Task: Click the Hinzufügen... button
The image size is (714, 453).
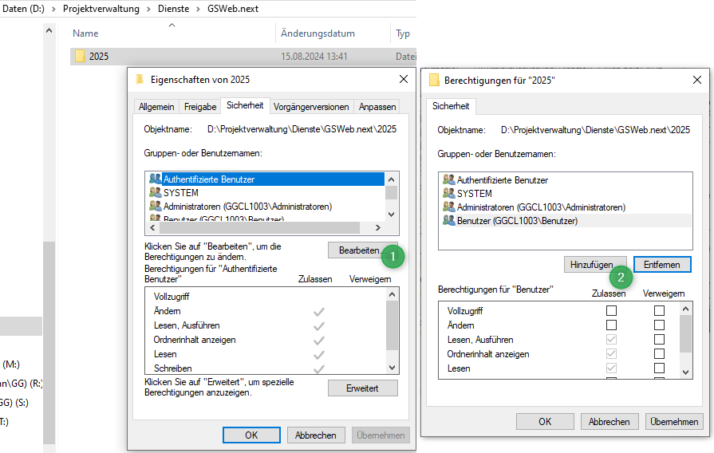Action: pyautogui.click(x=595, y=265)
